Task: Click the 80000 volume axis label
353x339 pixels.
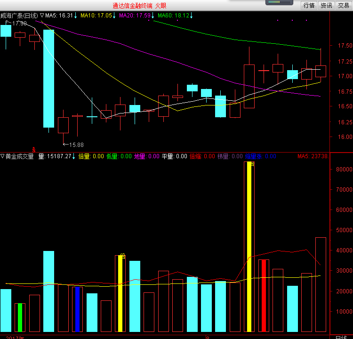Action: (x=344, y=169)
